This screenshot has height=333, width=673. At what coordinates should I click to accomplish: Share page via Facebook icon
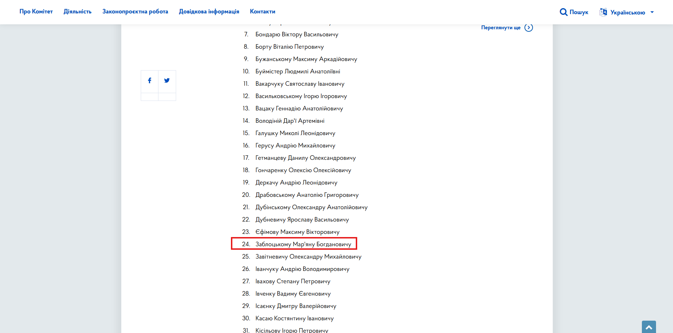150,81
